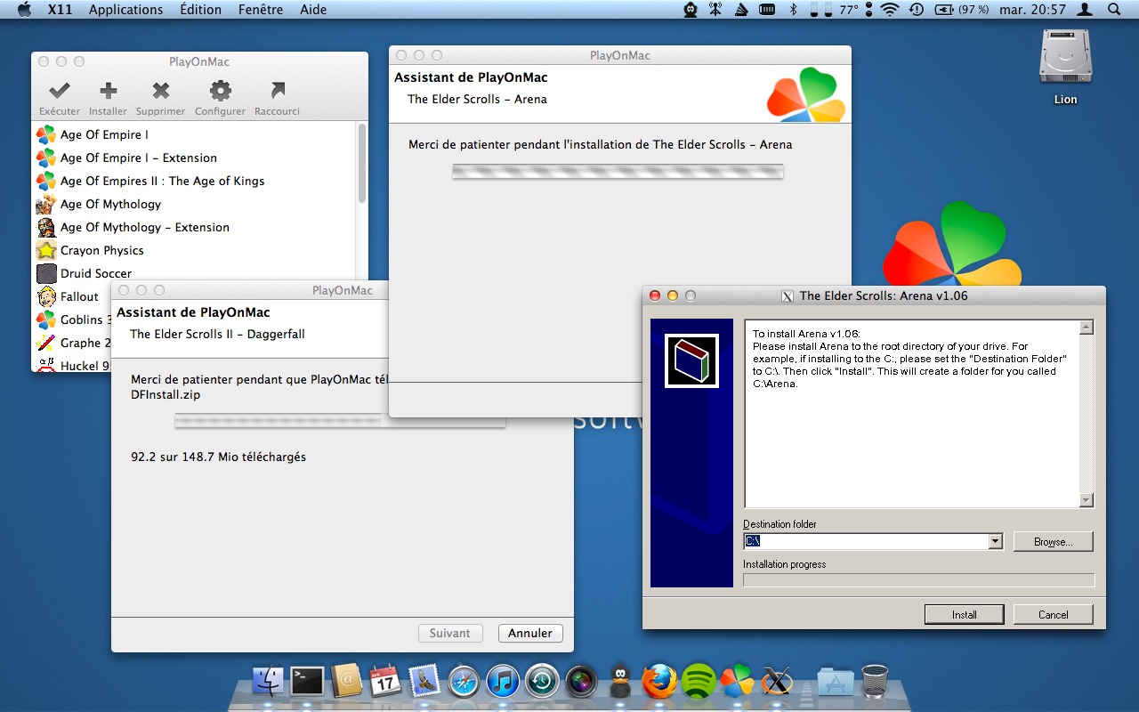This screenshot has height=712, width=1139.
Task: Click the Arena installation progress bar
Action: [x=918, y=580]
